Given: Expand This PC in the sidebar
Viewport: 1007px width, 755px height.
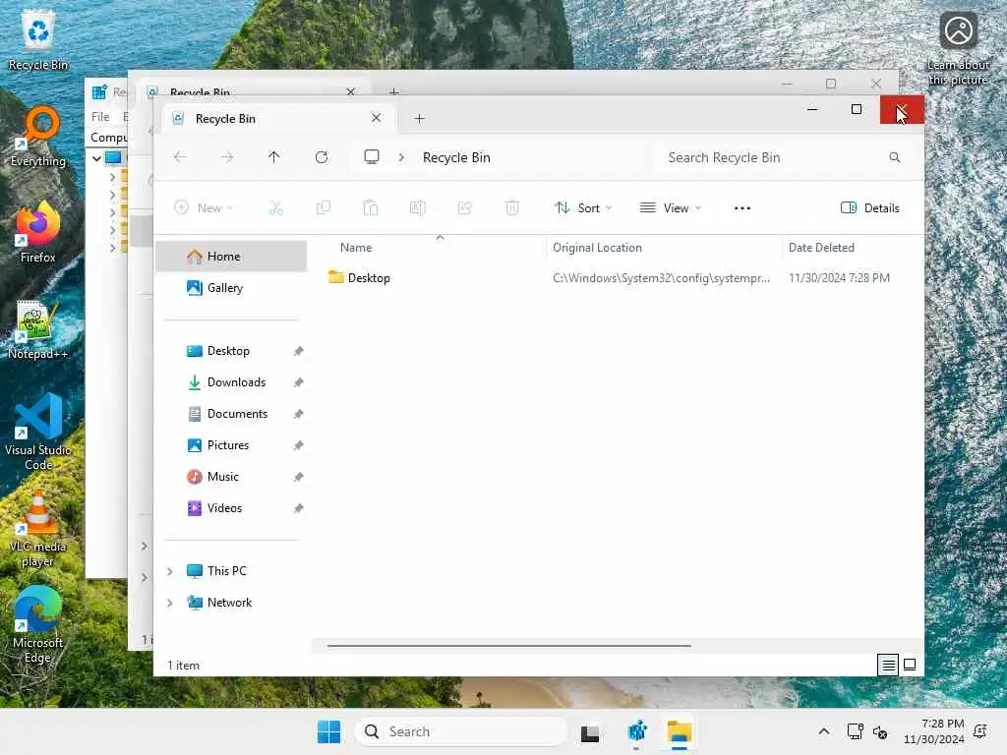Looking at the screenshot, I should (x=169, y=571).
